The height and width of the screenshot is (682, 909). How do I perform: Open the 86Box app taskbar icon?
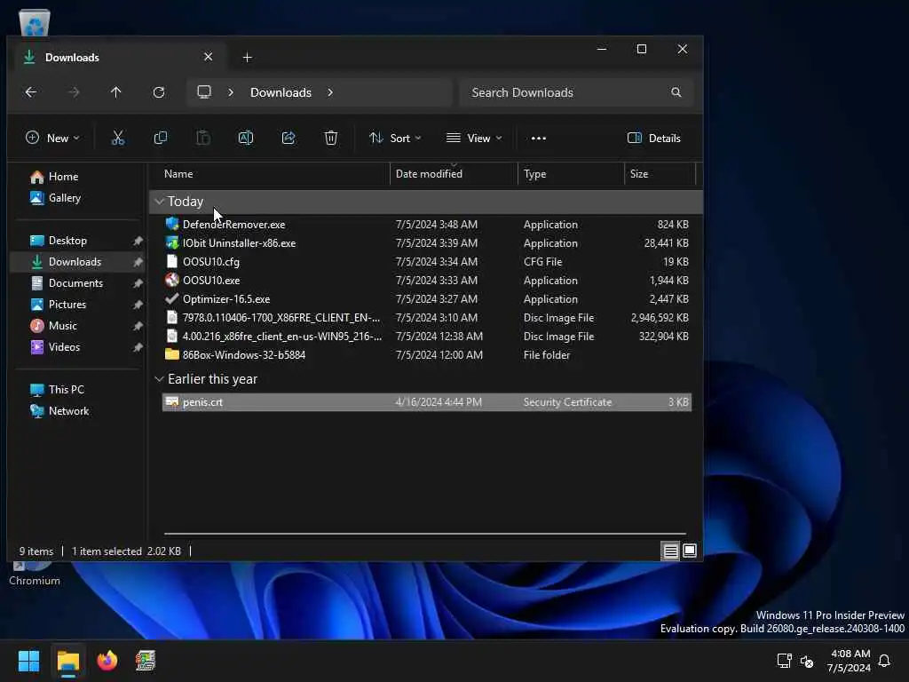(x=146, y=661)
